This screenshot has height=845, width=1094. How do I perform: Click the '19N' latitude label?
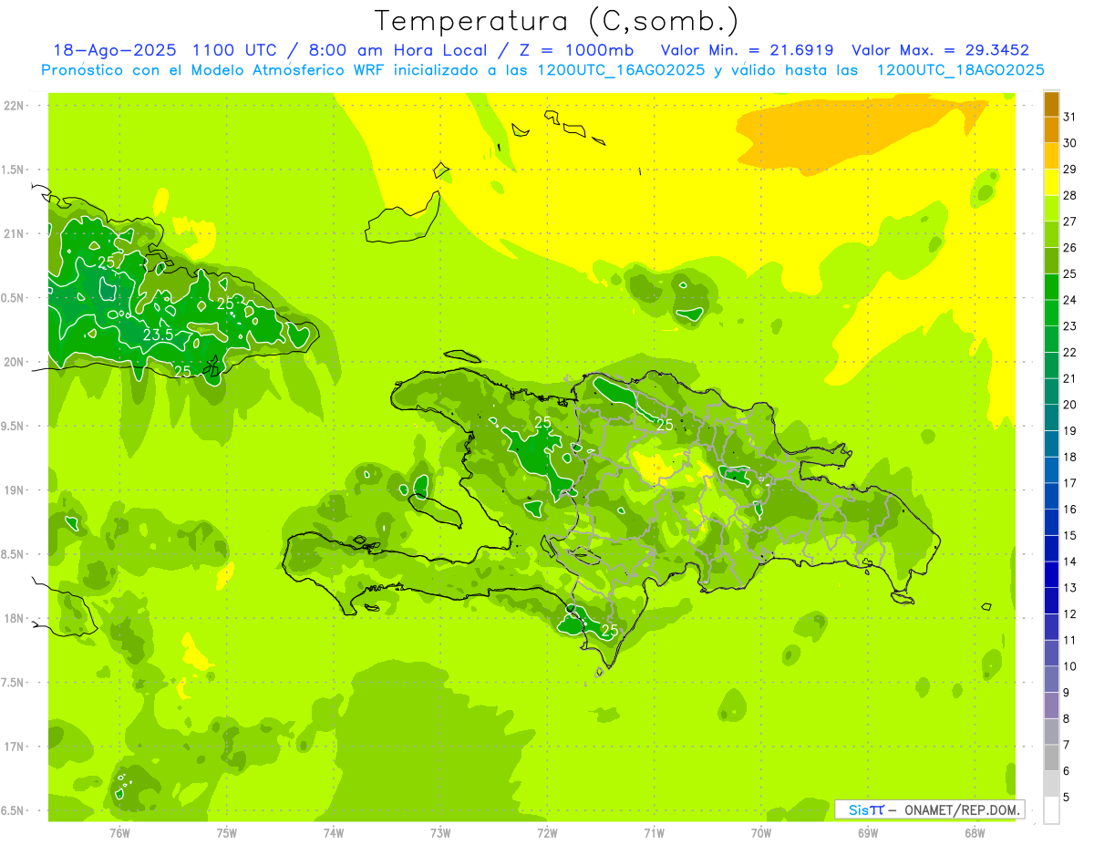pos(15,490)
